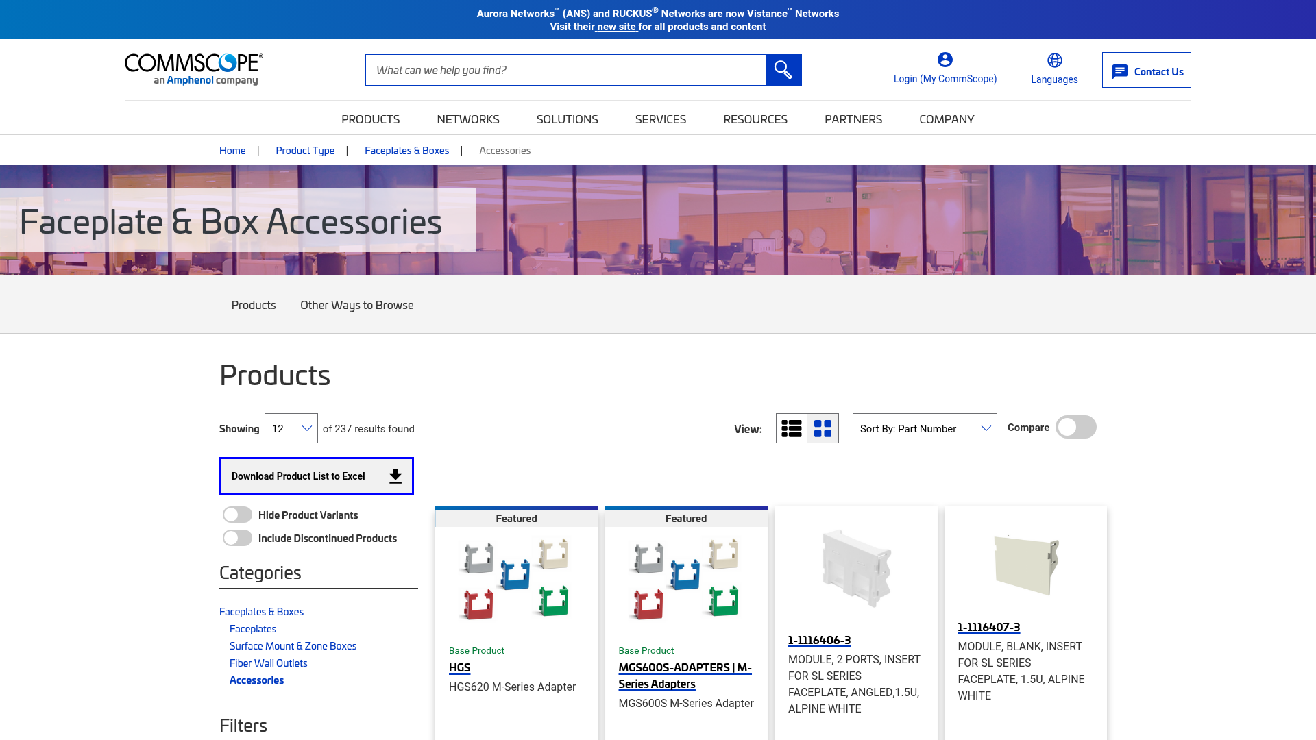
Task: Select the Products tab
Action: tap(254, 305)
